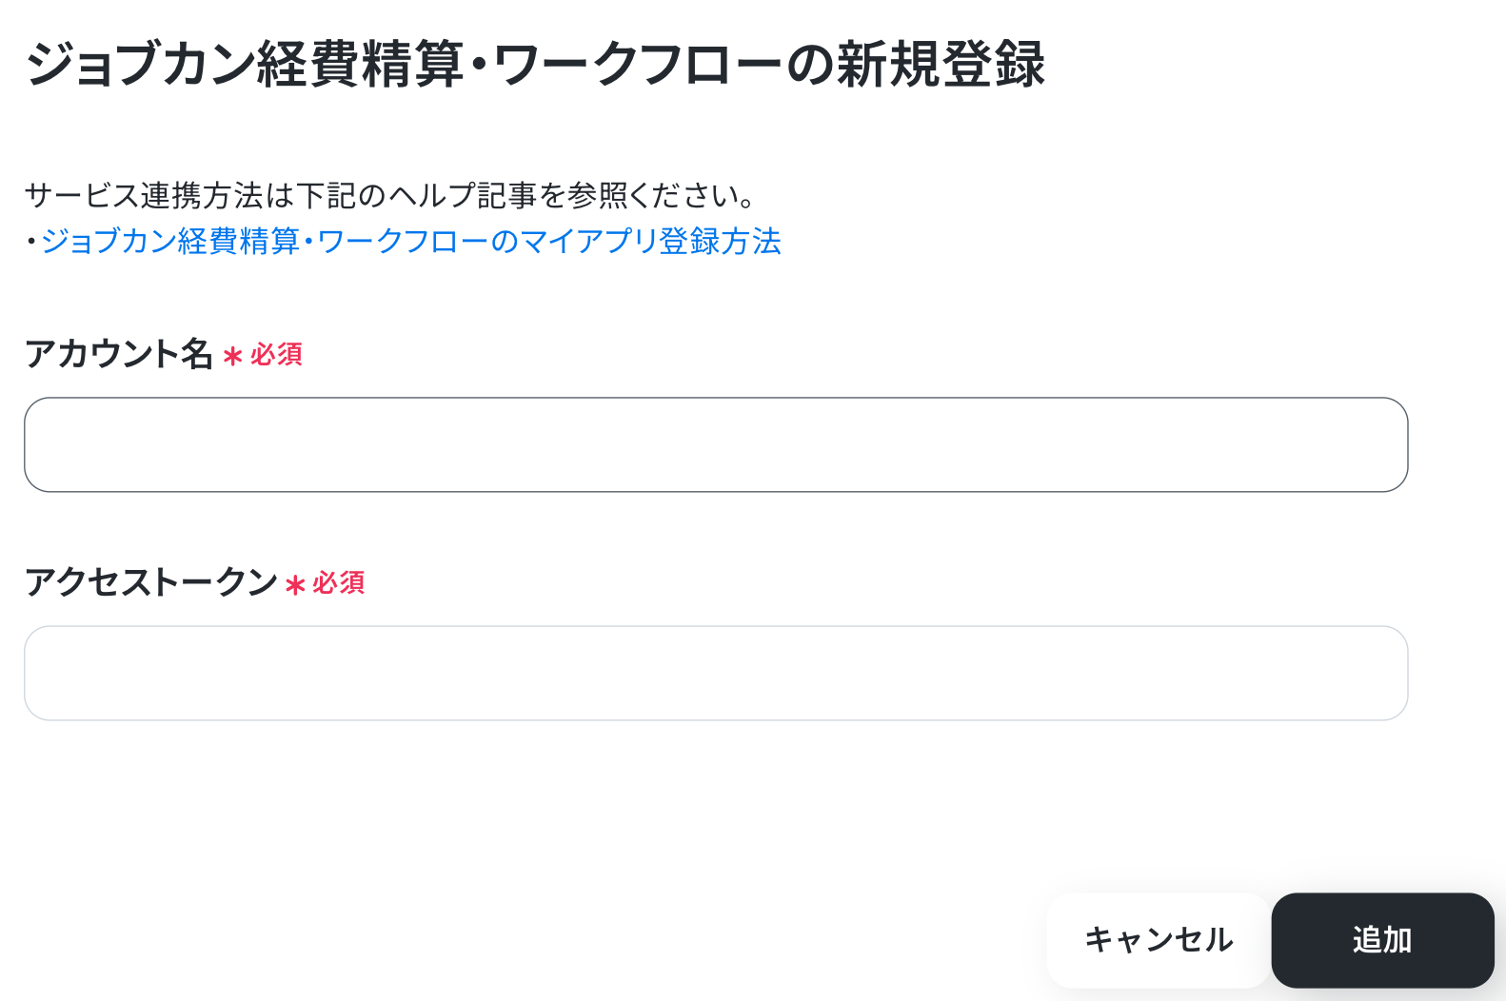Click the アカウント名 field label
Viewport: 1506px width, 1001px height.
[119, 354]
